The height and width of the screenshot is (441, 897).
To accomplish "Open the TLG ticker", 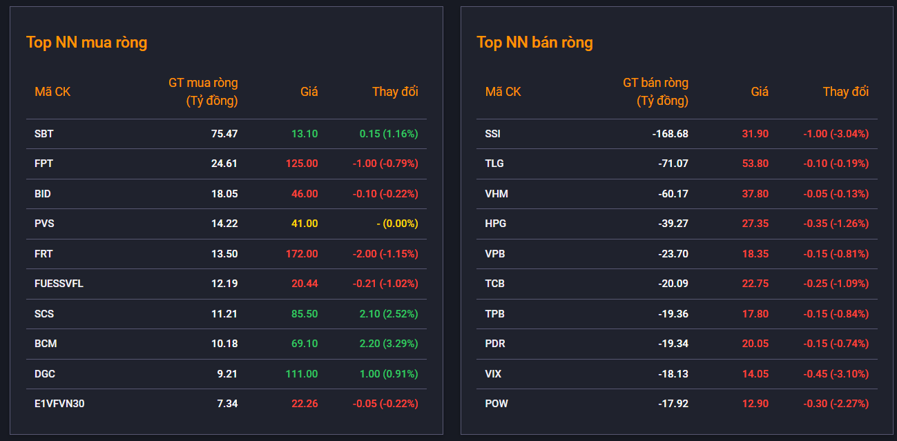I will [x=494, y=164].
